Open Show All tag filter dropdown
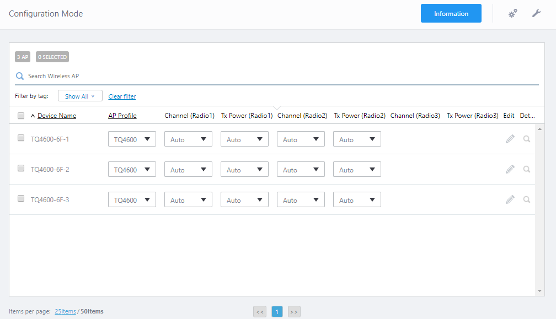The height and width of the screenshot is (319, 556). point(80,96)
